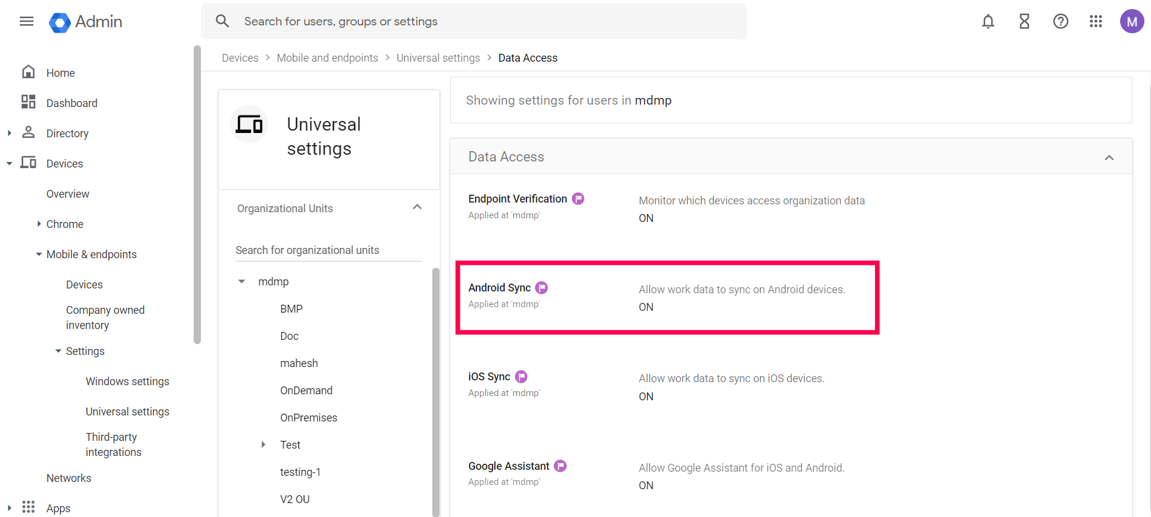Open the main hamburger menu

27,22
